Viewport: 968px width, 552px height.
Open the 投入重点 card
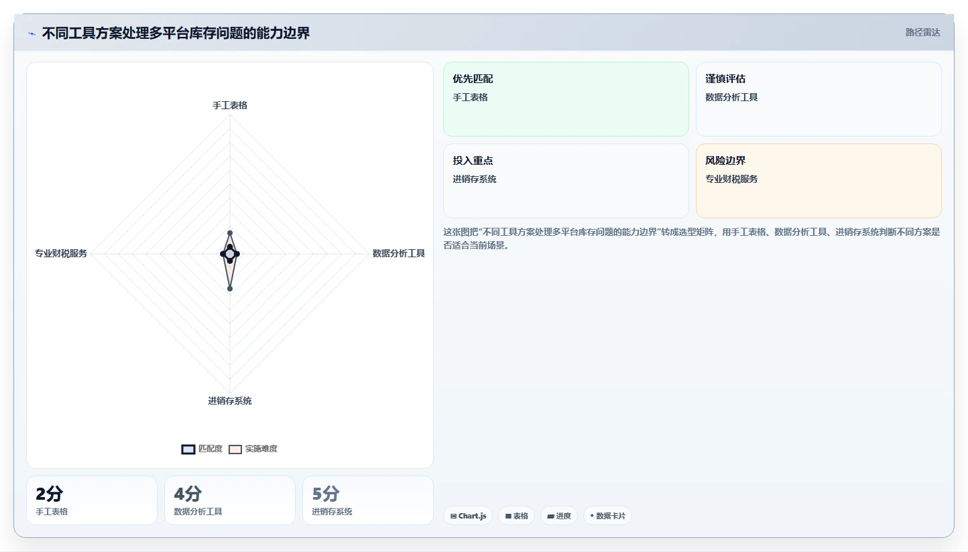[x=566, y=181]
